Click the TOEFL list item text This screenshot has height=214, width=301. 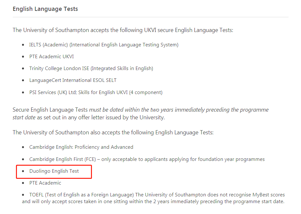coord(153,198)
